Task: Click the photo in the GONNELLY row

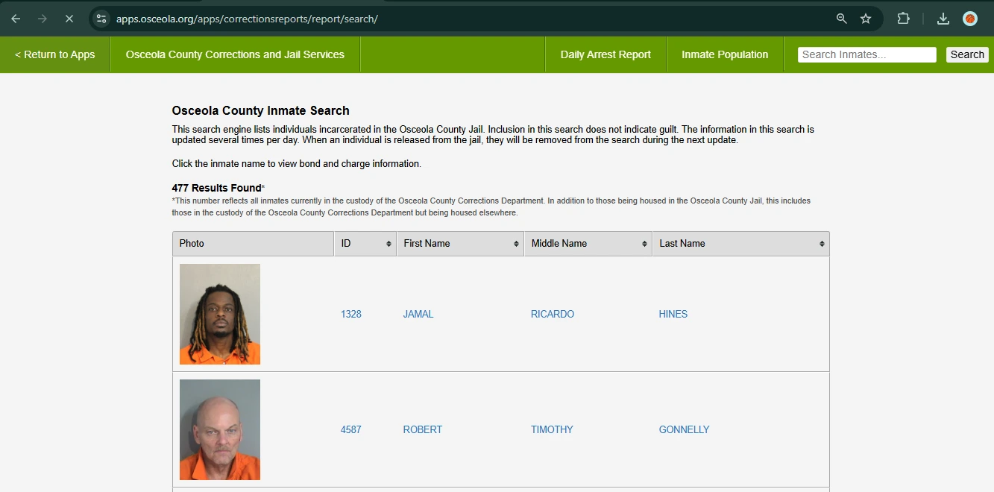Action: click(x=220, y=429)
